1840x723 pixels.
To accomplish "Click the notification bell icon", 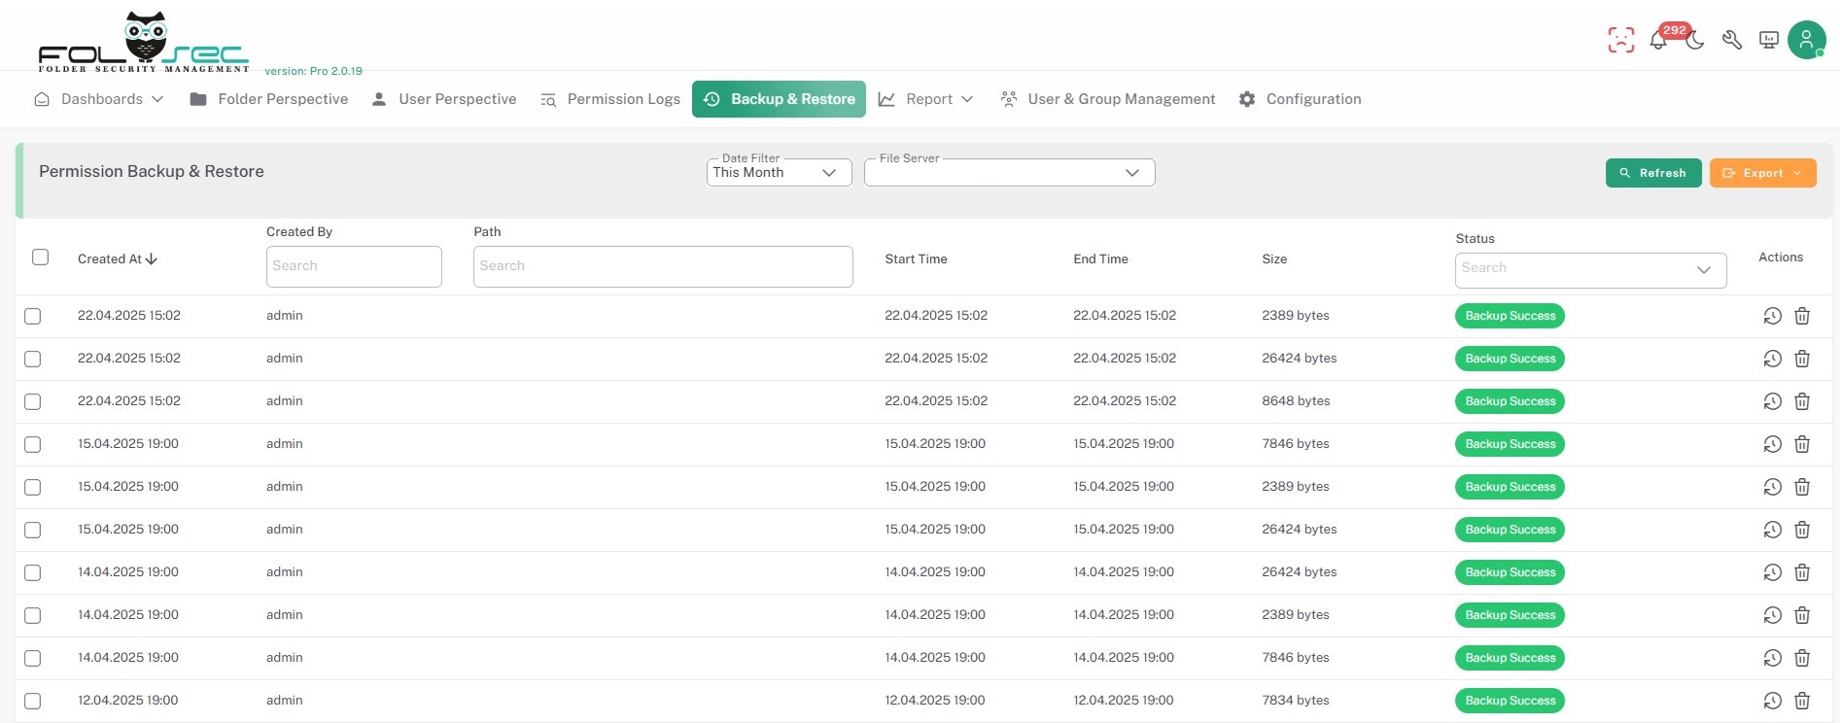I will (1658, 41).
